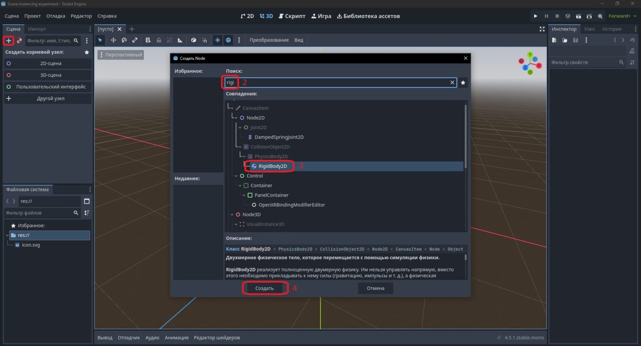
Task: Switch to the Узел tab in inspector
Action: tap(589, 29)
